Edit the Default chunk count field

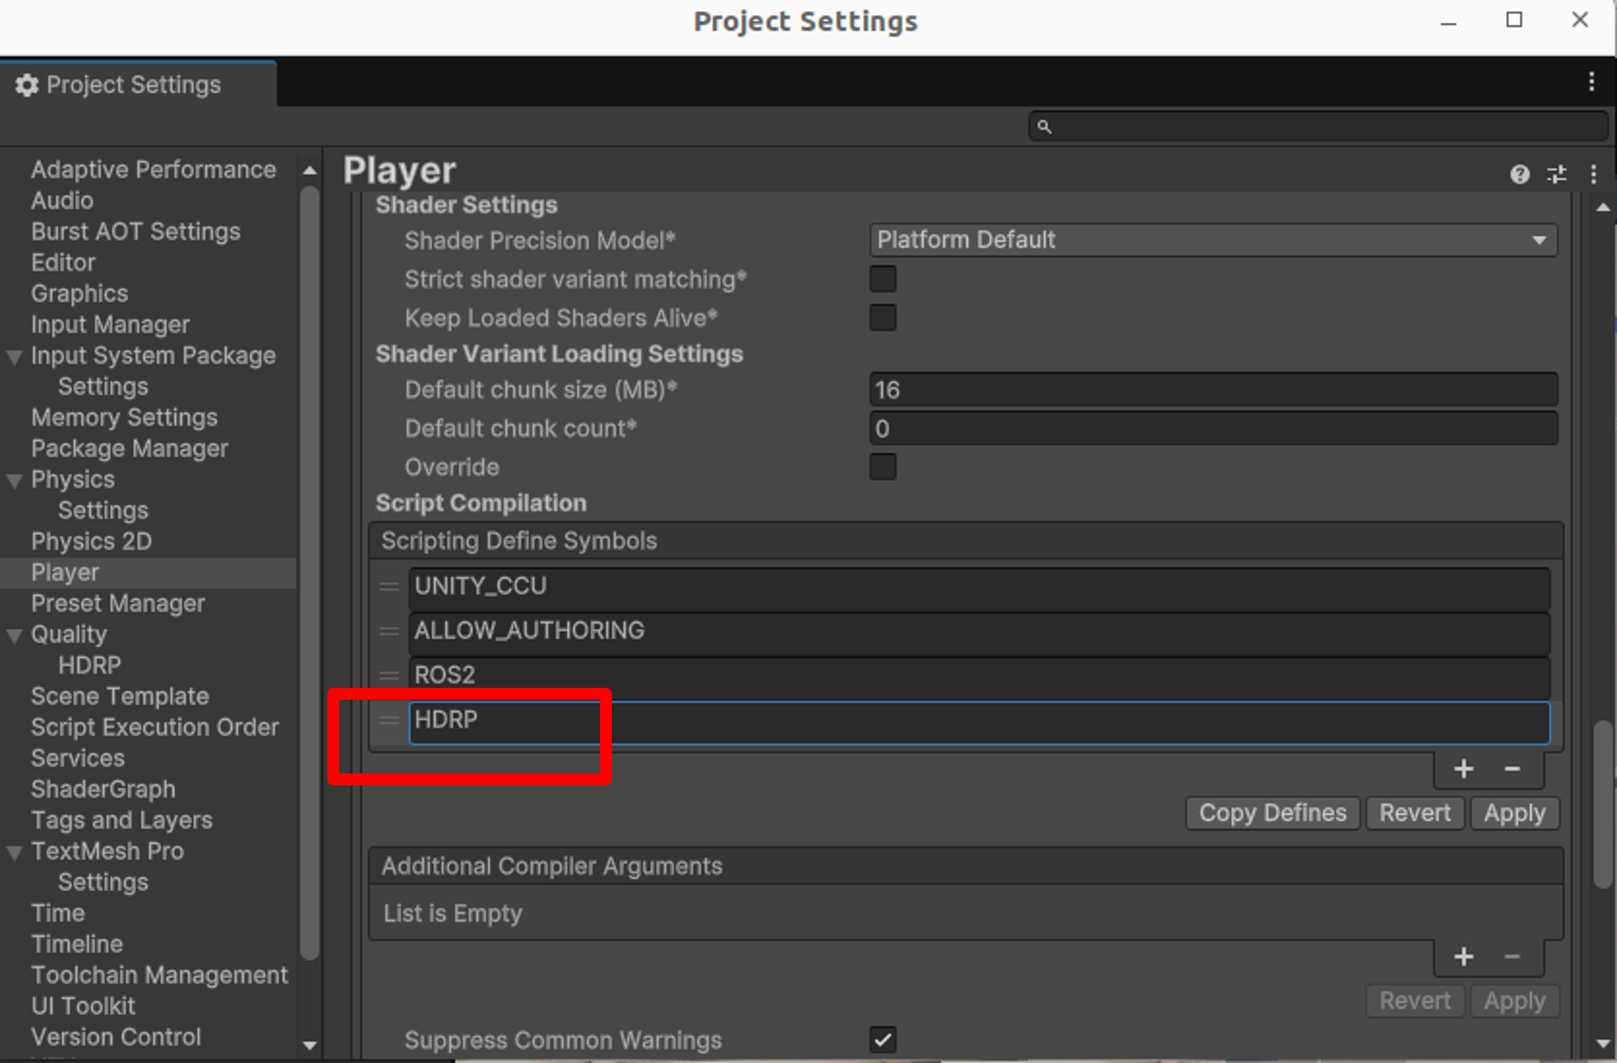coord(1214,429)
